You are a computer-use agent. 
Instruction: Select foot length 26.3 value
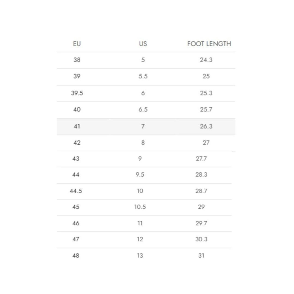pos(206,126)
